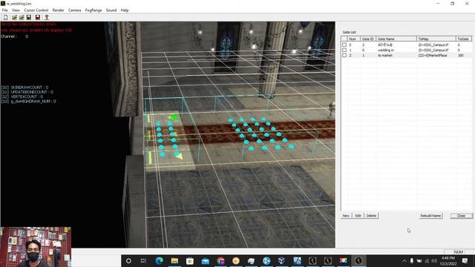
Task: Click the red Save floppy disk icon
Action: tap(38, 18)
